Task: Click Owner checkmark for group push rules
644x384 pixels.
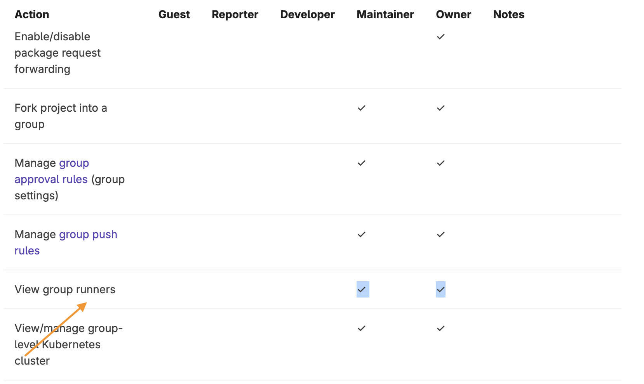Action: [x=440, y=235]
